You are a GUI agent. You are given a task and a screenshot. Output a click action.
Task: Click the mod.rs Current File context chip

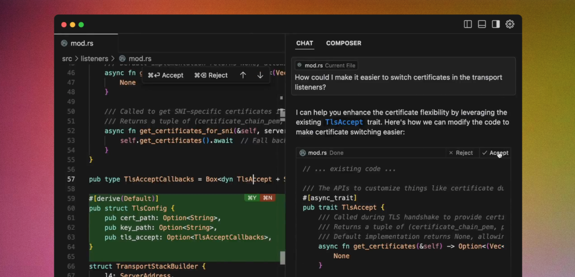pyautogui.click(x=327, y=65)
